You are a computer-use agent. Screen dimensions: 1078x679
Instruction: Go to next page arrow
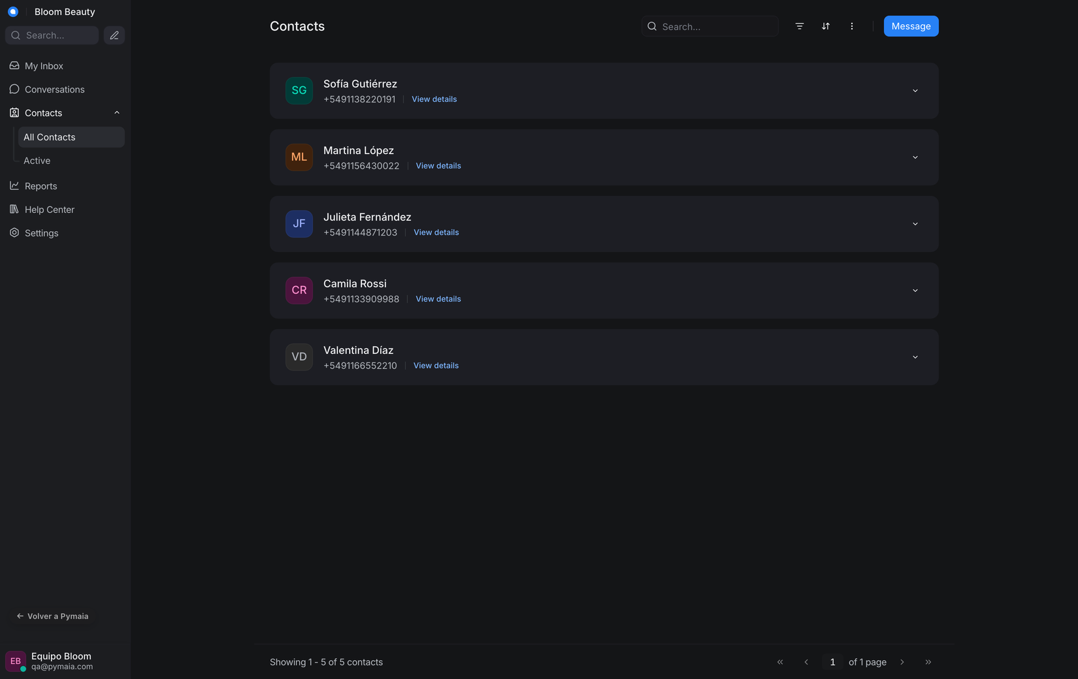tap(902, 662)
